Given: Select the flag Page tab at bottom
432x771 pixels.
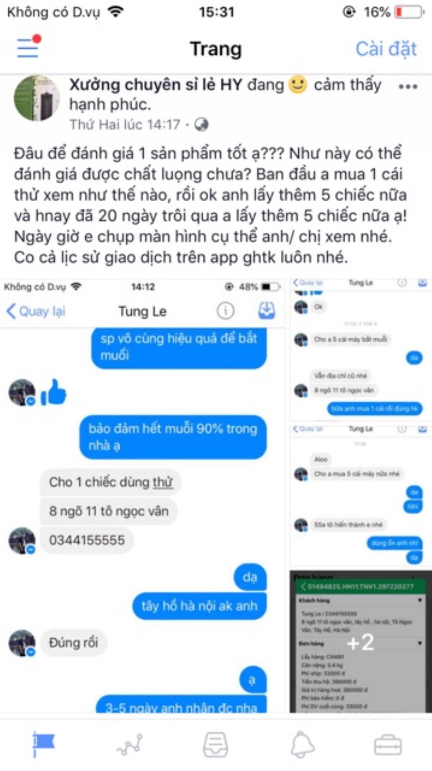Looking at the screenshot, I should (43, 744).
